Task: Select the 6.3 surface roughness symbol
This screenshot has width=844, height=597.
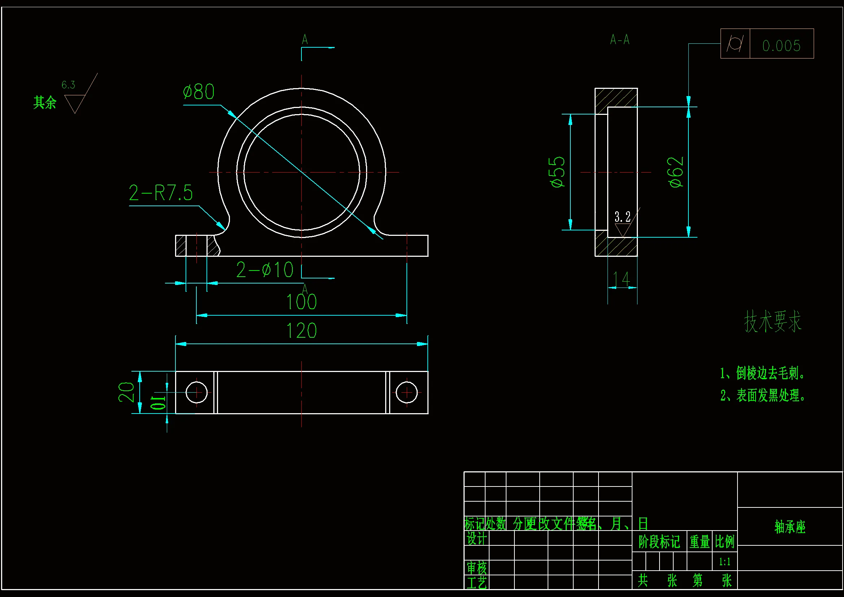Action: (75, 99)
